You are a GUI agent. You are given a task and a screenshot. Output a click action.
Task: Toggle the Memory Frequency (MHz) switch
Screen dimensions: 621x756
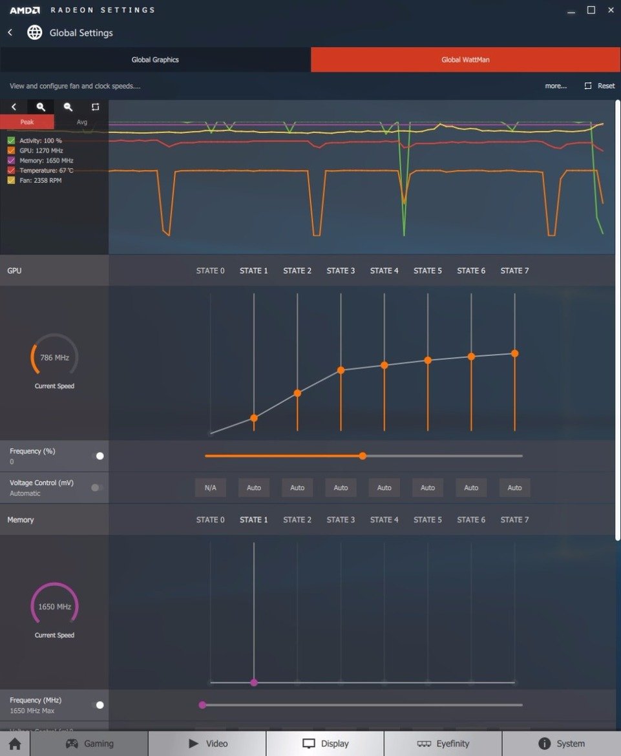click(98, 705)
